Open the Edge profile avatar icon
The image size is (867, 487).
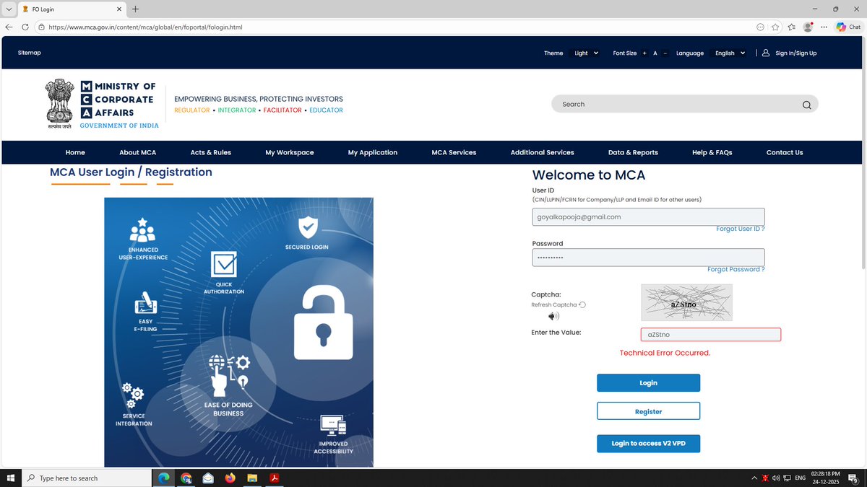[x=808, y=27]
